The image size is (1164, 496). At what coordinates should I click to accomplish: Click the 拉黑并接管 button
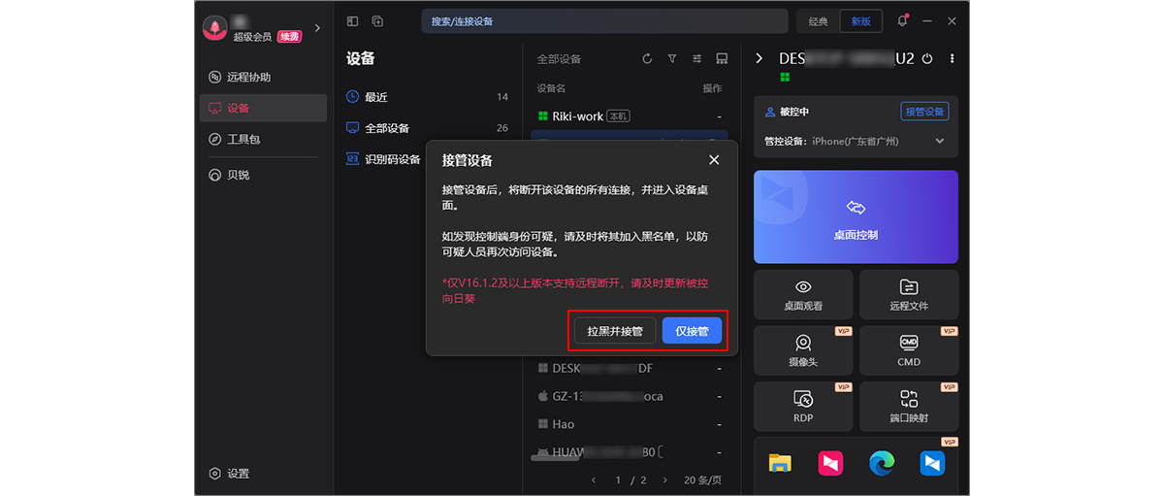pos(615,331)
